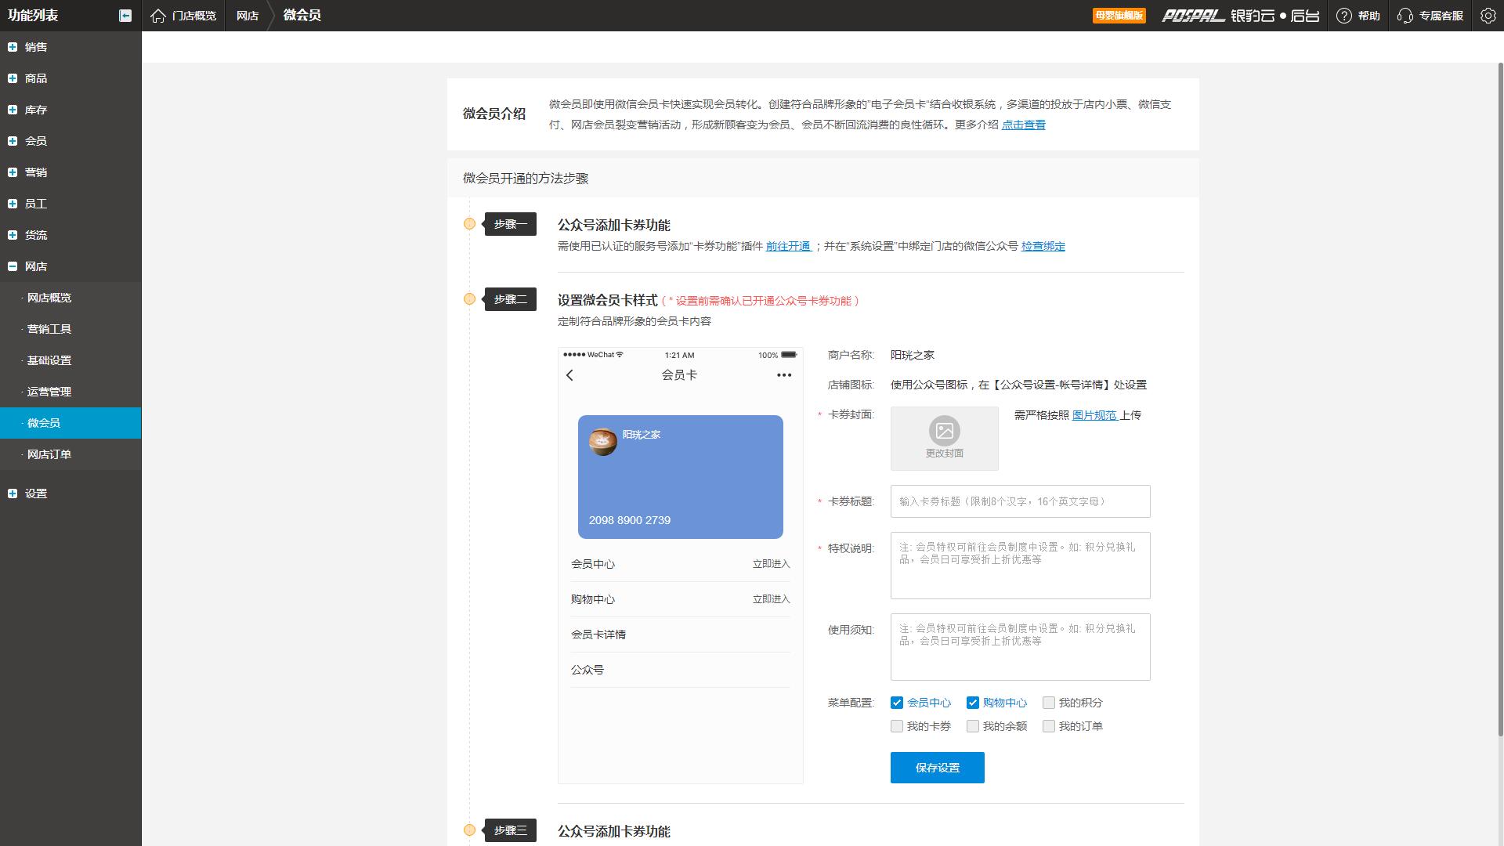Click the back arrow in phone preview
1504x846 pixels.
coord(570,375)
